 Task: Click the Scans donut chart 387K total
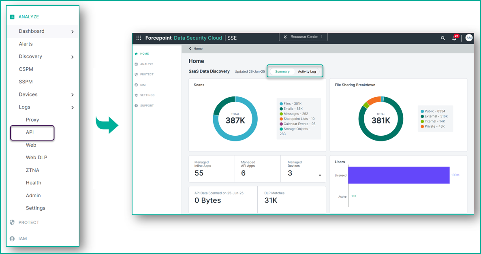pos(235,119)
